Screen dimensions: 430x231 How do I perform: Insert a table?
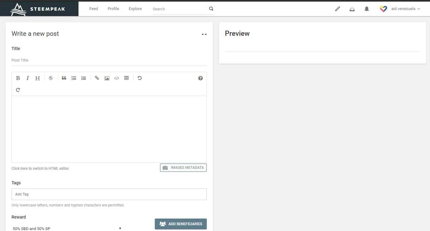pos(126,78)
